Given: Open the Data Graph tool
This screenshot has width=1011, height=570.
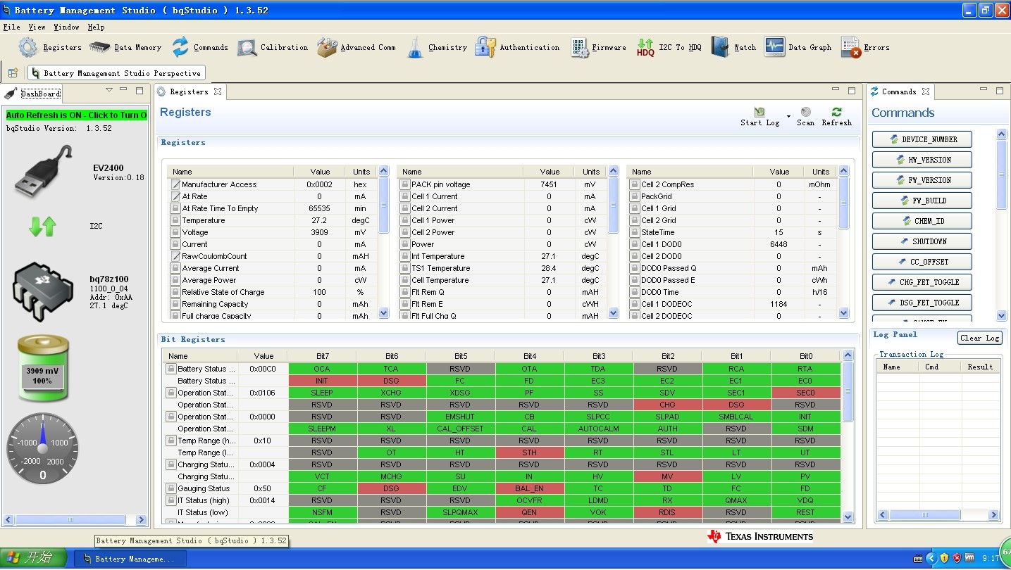Looking at the screenshot, I should coord(774,47).
